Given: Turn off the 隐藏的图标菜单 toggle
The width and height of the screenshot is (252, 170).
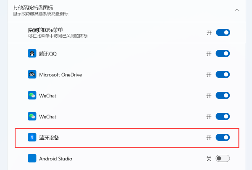Looking at the screenshot, I should (x=223, y=33).
